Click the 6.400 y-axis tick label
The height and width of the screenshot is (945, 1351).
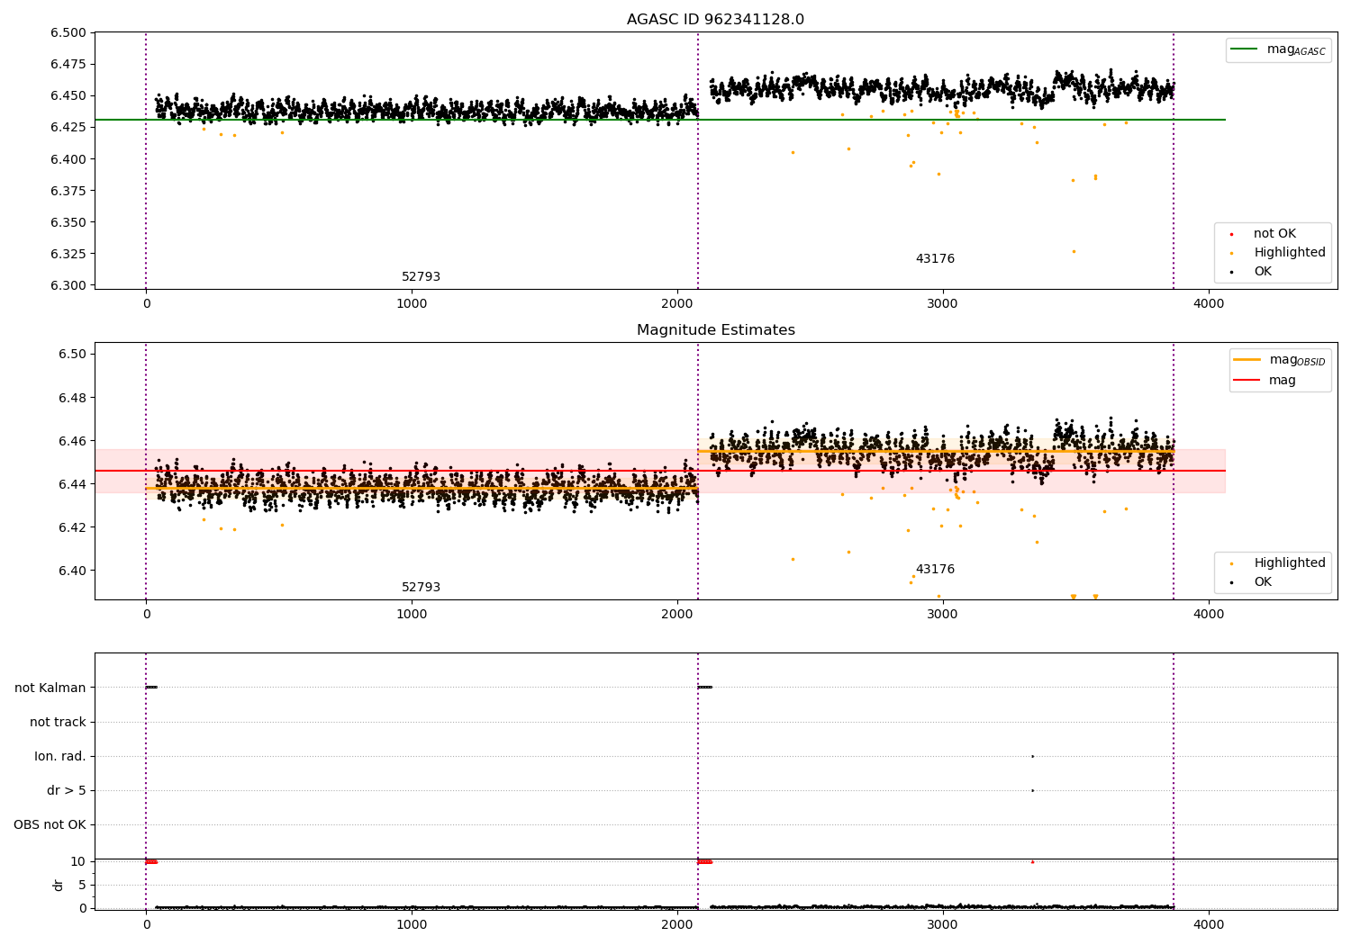click(68, 159)
